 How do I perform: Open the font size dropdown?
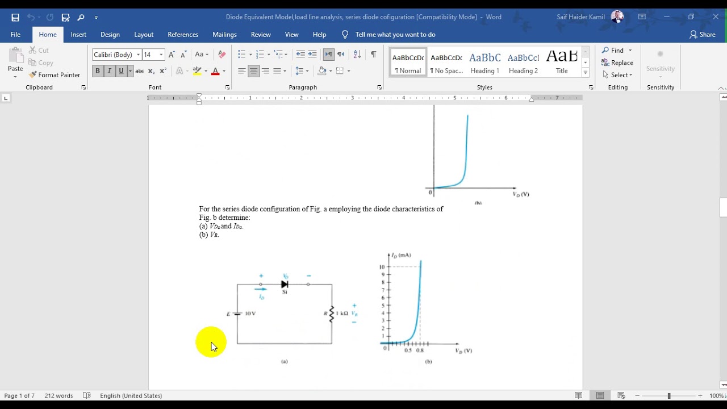point(161,55)
